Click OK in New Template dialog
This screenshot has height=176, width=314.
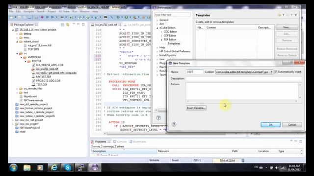pos(270,125)
